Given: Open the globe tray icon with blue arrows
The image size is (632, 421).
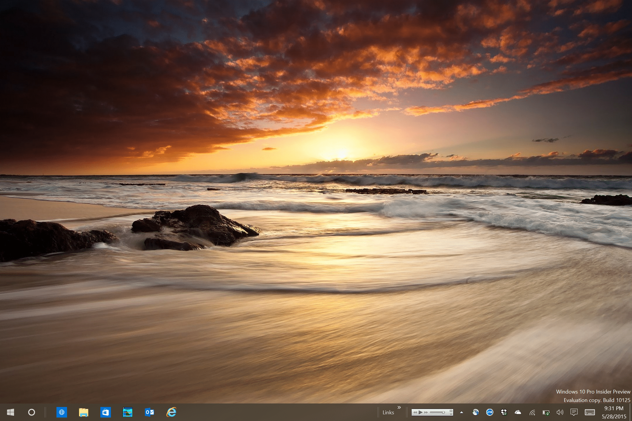Looking at the screenshot, I should coord(476,412).
